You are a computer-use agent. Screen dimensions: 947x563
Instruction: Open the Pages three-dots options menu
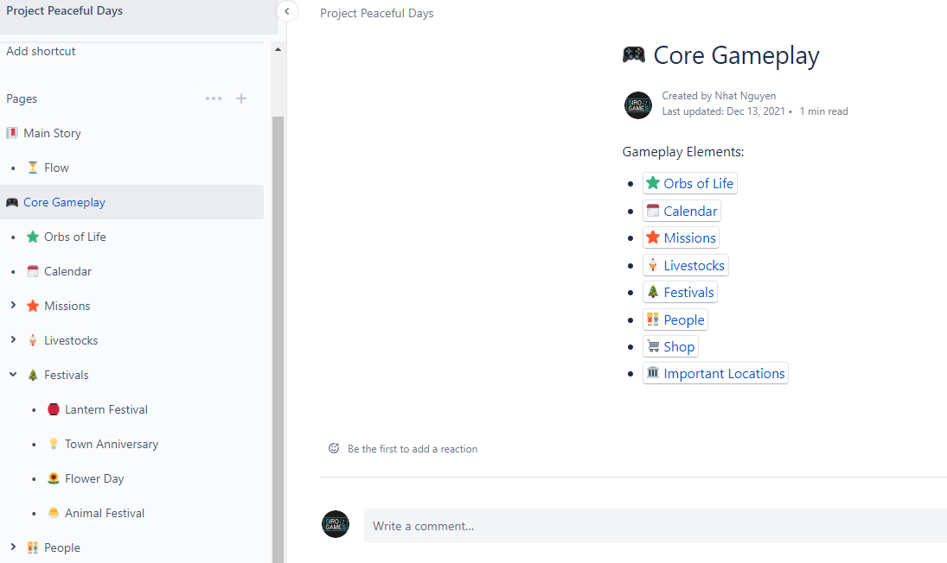point(213,98)
